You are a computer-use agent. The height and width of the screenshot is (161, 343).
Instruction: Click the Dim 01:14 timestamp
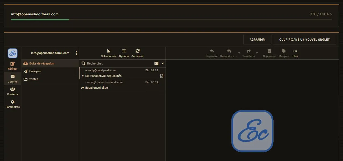pyautogui.click(x=151, y=70)
